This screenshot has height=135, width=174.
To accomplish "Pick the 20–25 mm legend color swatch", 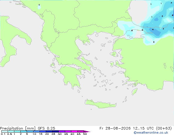I will [49, 131].
